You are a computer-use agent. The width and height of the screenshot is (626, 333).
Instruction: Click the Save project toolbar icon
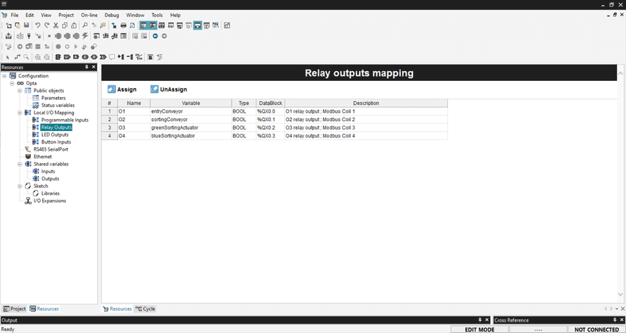point(27,25)
